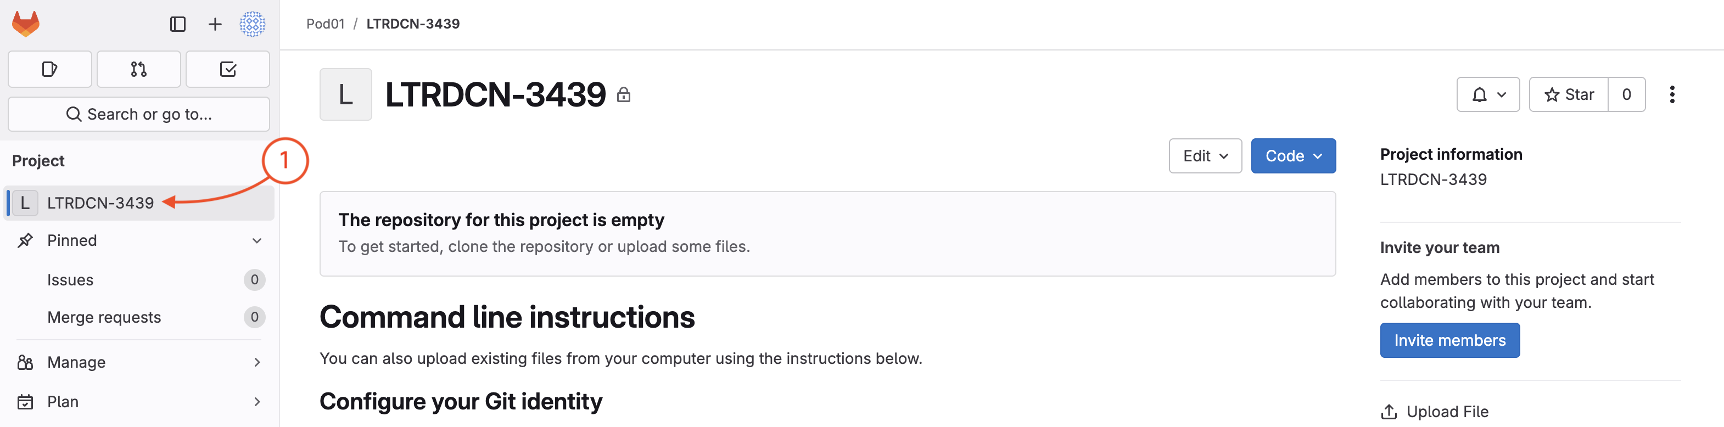
Task: Open the Edit dropdown
Action: 1205,156
